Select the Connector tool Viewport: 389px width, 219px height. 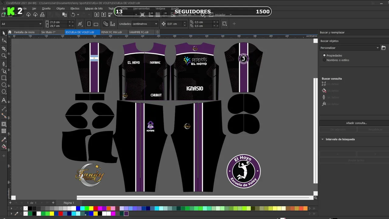pos(4,116)
